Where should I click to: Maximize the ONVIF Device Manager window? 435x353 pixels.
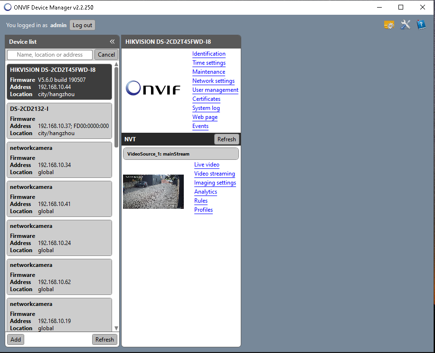(401, 7)
